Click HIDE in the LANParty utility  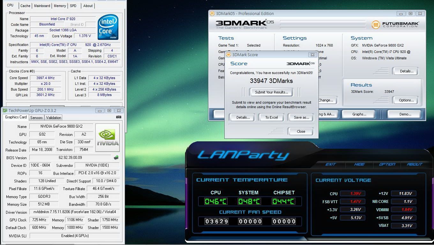(359, 164)
